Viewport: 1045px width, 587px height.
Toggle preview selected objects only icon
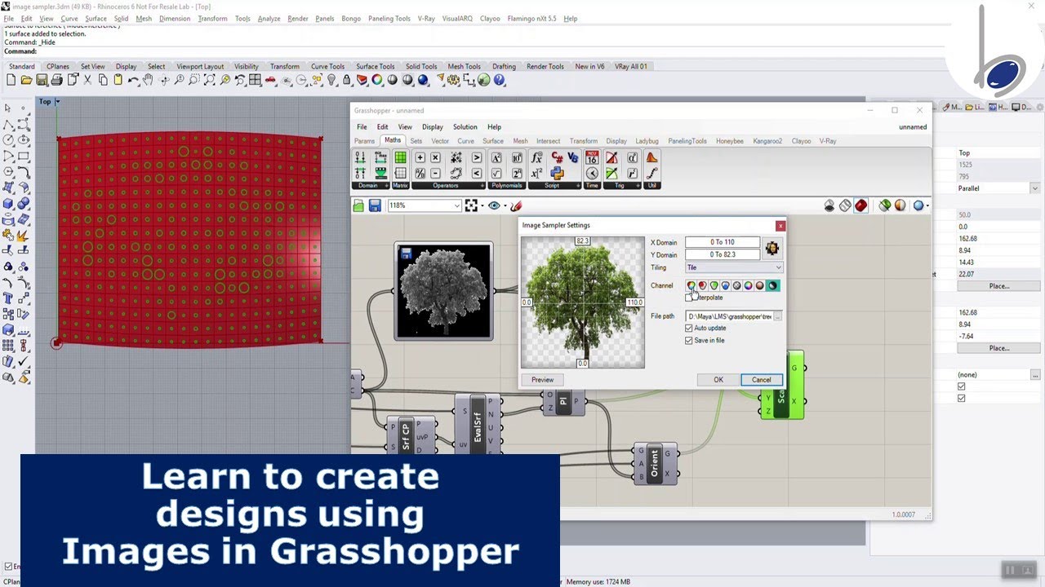[x=884, y=205]
